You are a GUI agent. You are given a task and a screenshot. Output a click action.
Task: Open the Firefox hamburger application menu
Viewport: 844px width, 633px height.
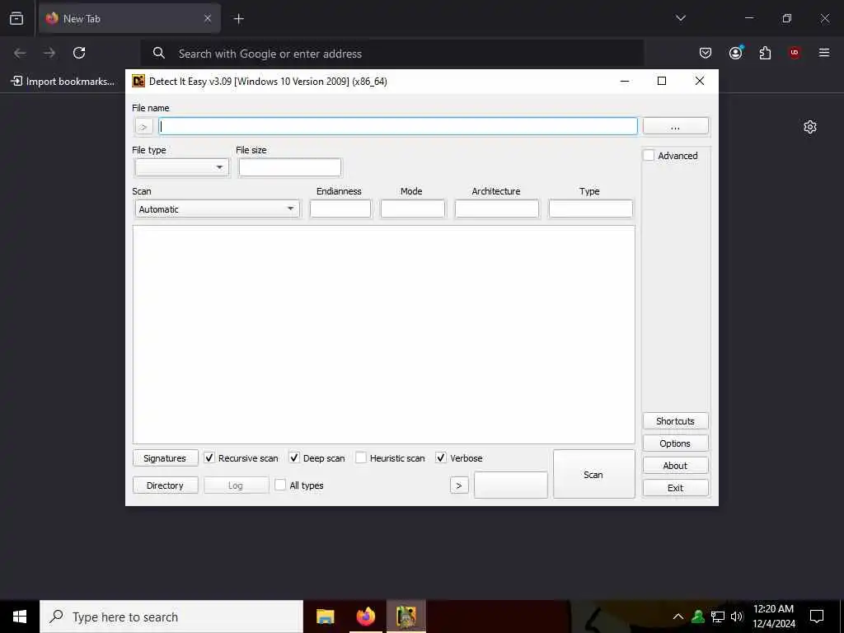coord(824,53)
